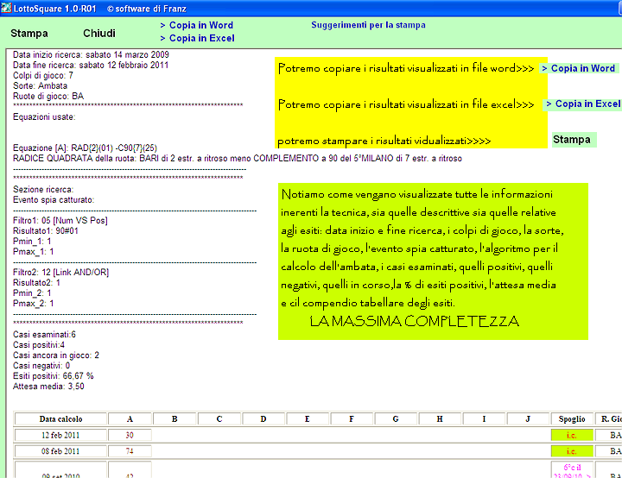Click Esiti positivi: 66,67 % line

54,375
